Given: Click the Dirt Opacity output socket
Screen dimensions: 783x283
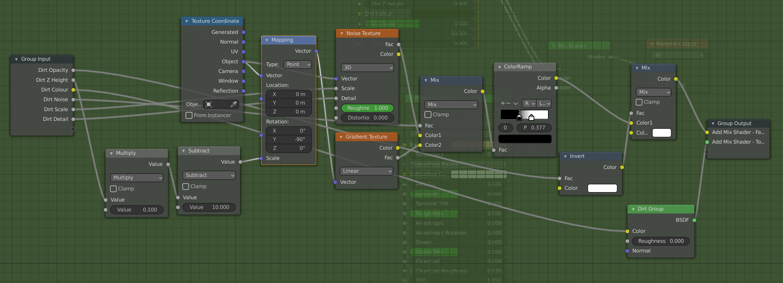Looking at the screenshot, I should 73,70.
